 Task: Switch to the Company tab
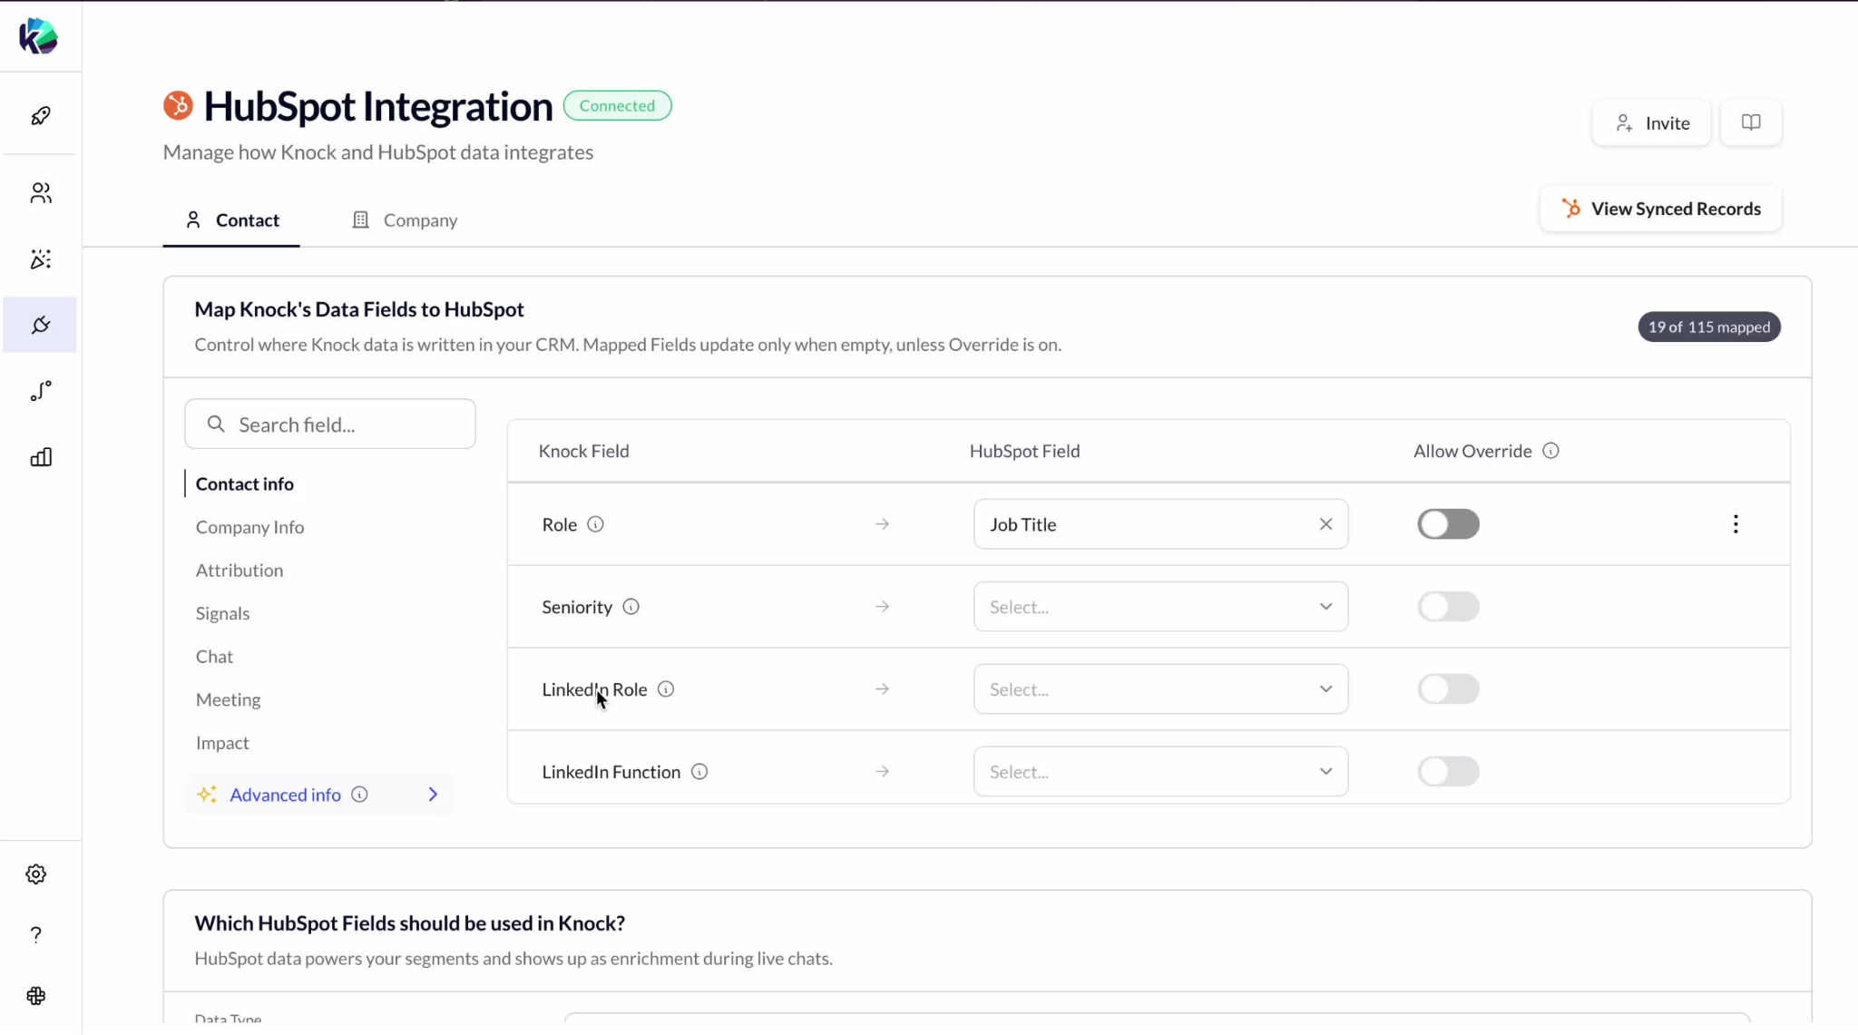(405, 220)
